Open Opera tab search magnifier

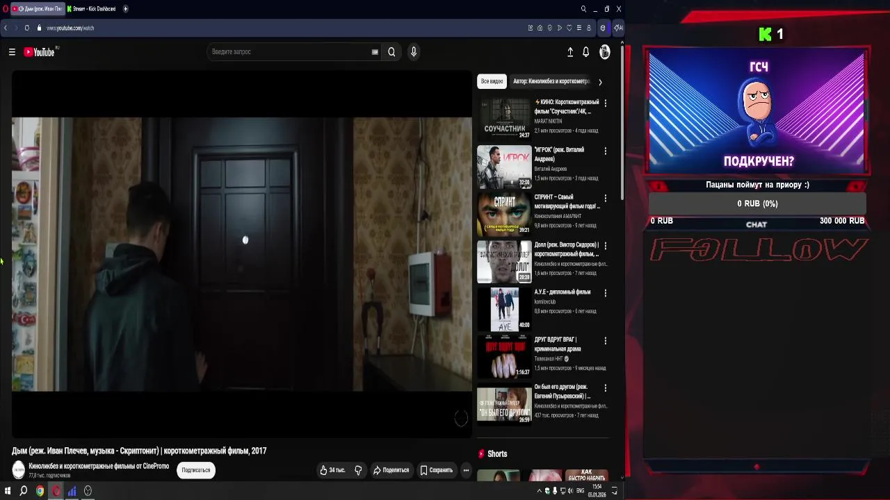(583, 9)
